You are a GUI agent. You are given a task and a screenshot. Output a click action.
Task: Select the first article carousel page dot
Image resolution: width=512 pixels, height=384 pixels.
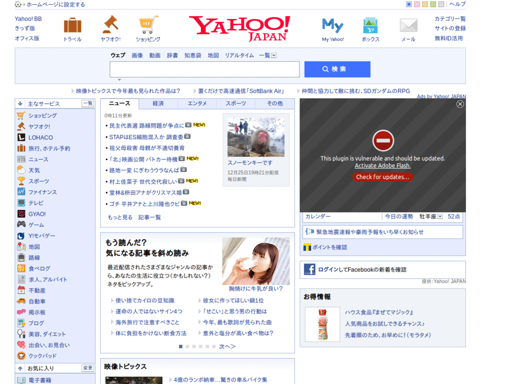180,346
